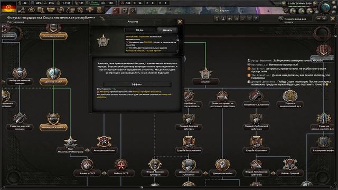Select the Второй Люблянский арбитраж focus
338x190 pixels.
click(x=256, y=168)
